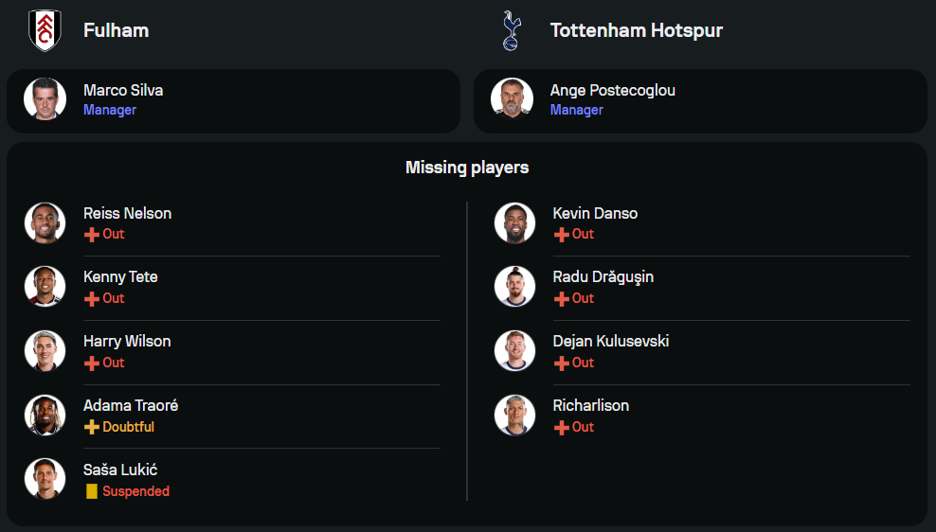This screenshot has width=936, height=532.
Task: Open Dejan Kulusevski's player photo
Action: (514, 350)
